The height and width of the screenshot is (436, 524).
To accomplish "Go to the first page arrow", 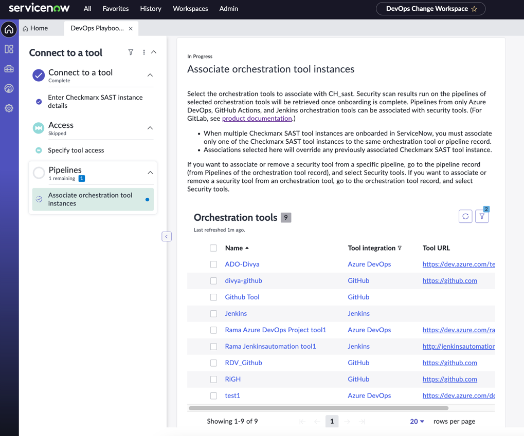I will click(x=302, y=422).
